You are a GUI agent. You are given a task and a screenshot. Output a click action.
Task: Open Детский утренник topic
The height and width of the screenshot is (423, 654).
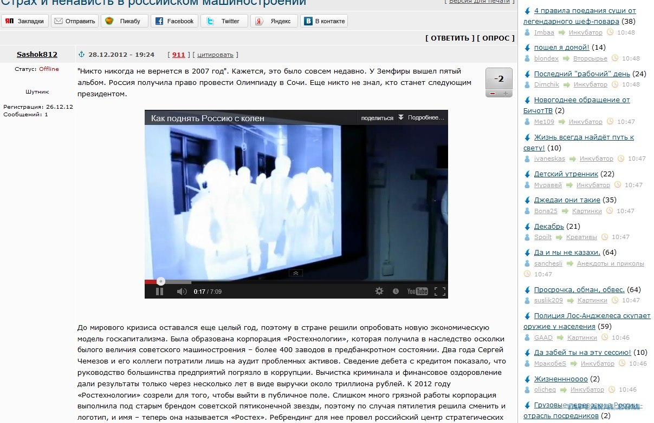coord(566,174)
